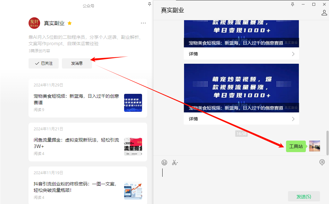Expand 详情 on the 萌宠炒菜 card
Image resolution: width=329 pixels, height=204 pixels.
click(241, 119)
